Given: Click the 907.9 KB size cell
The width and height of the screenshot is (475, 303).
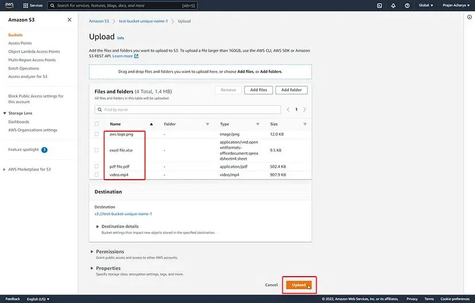Looking at the screenshot, I should (x=278, y=175).
